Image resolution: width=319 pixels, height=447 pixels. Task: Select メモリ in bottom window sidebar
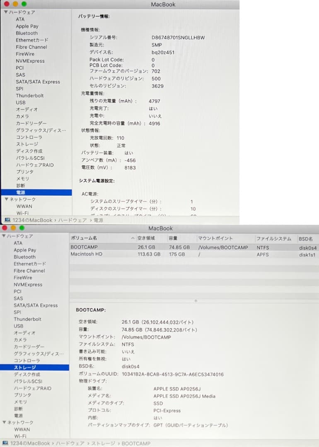[20, 401]
